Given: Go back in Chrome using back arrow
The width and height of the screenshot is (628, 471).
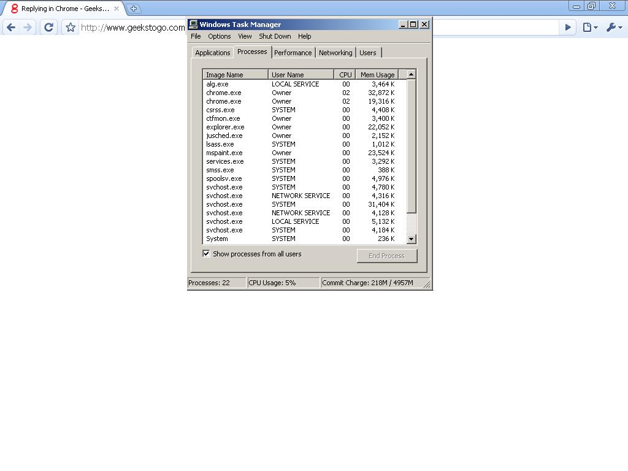Looking at the screenshot, I should pyautogui.click(x=11, y=27).
